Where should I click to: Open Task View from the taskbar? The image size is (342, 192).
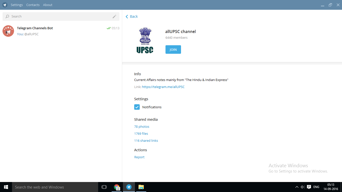point(104,187)
